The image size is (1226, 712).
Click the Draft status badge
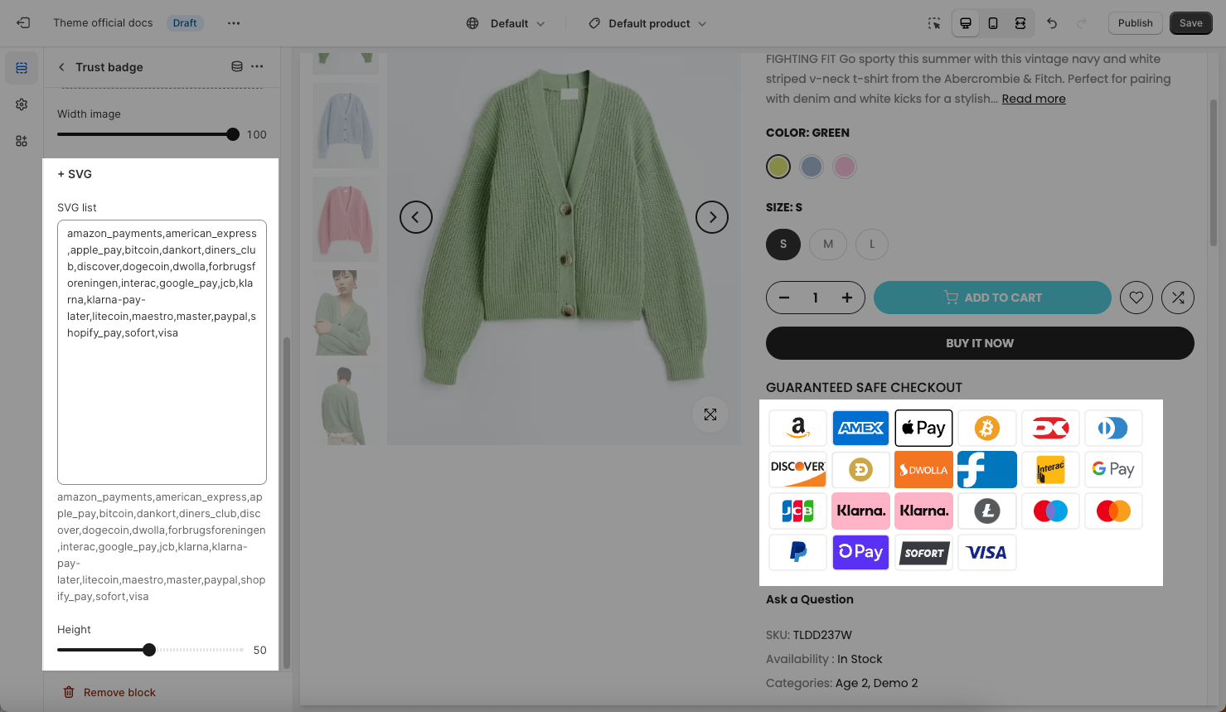185,23
